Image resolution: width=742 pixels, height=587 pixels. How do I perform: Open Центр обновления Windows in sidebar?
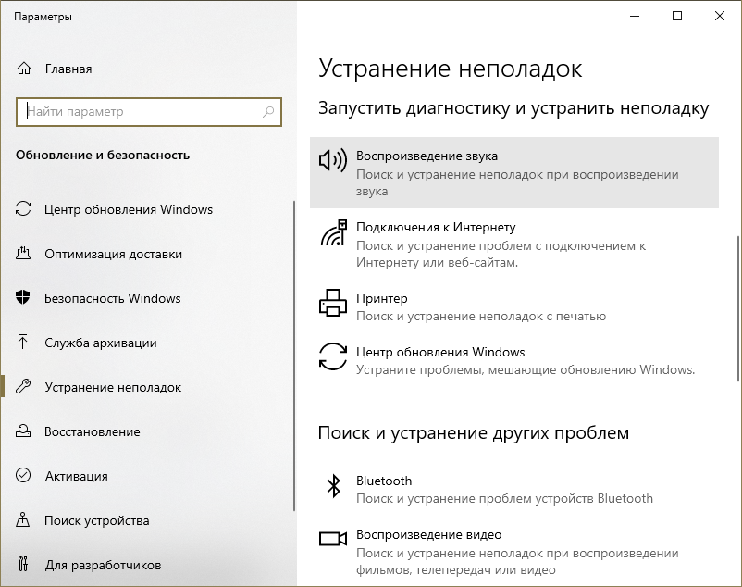point(129,209)
